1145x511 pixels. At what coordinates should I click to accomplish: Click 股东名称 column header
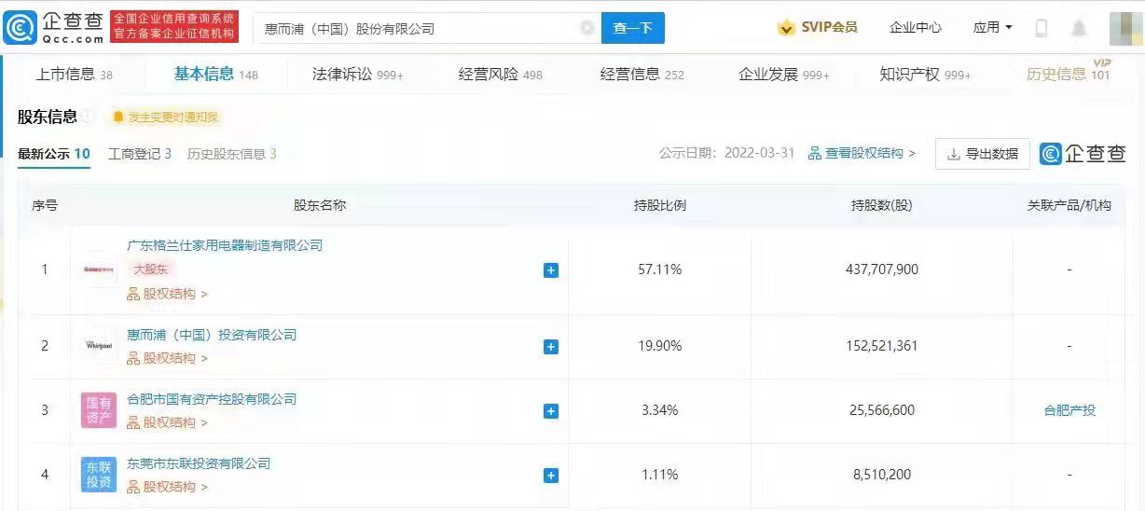tap(320, 205)
